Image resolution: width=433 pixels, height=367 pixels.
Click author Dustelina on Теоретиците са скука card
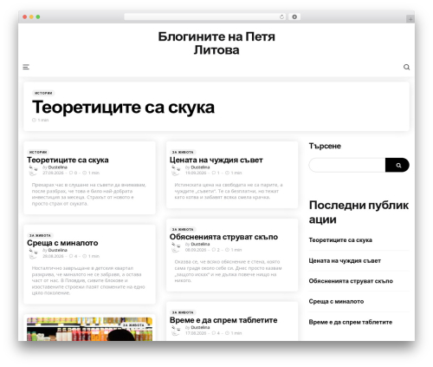click(x=58, y=167)
